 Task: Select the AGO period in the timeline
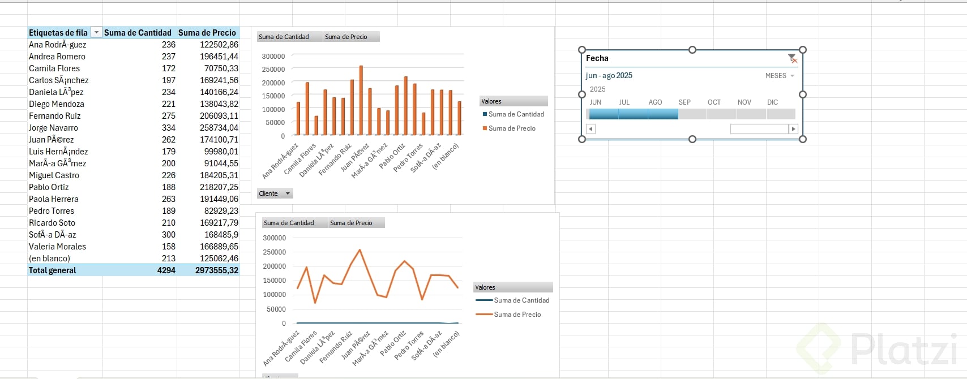pyautogui.click(x=663, y=114)
